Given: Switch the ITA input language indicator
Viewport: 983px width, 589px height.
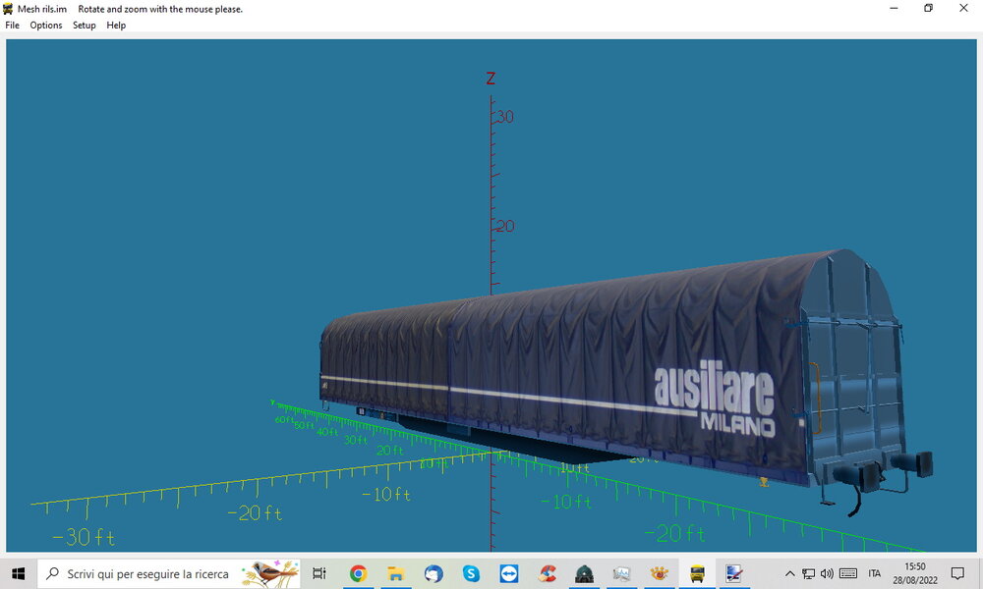Looking at the screenshot, I should [875, 573].
